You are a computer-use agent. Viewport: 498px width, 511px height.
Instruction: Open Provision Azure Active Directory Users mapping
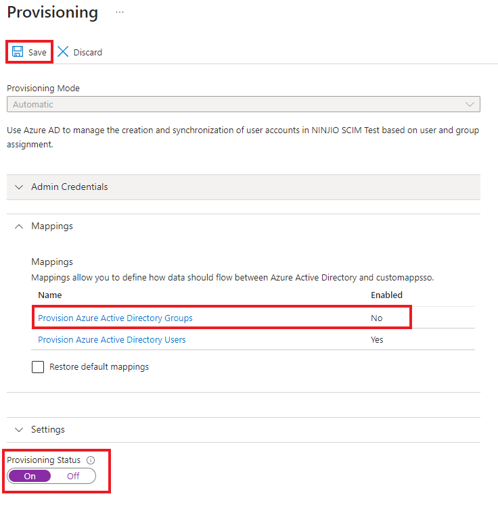112,340
